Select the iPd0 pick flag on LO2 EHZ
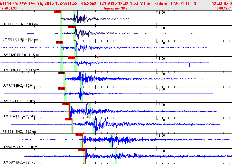Image resolution: width=232 pixels, height=164 pixels. 61,88
